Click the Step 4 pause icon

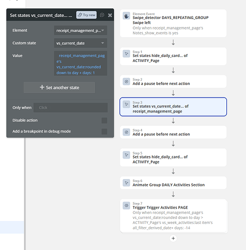(126, 132)
